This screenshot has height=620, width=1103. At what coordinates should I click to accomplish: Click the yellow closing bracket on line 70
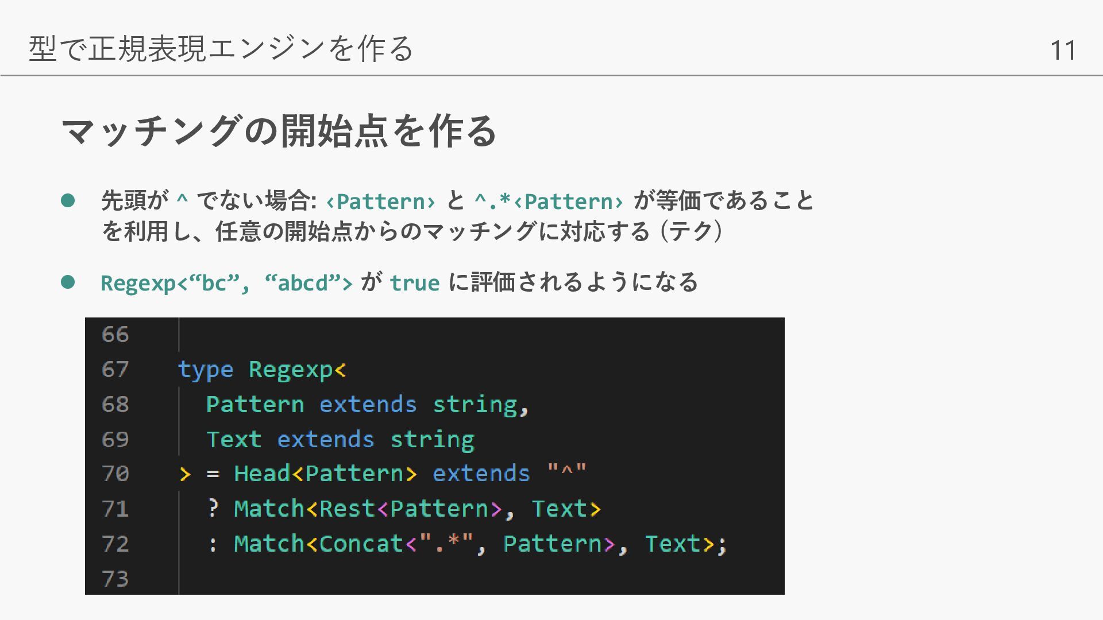(x=184, y=474)
